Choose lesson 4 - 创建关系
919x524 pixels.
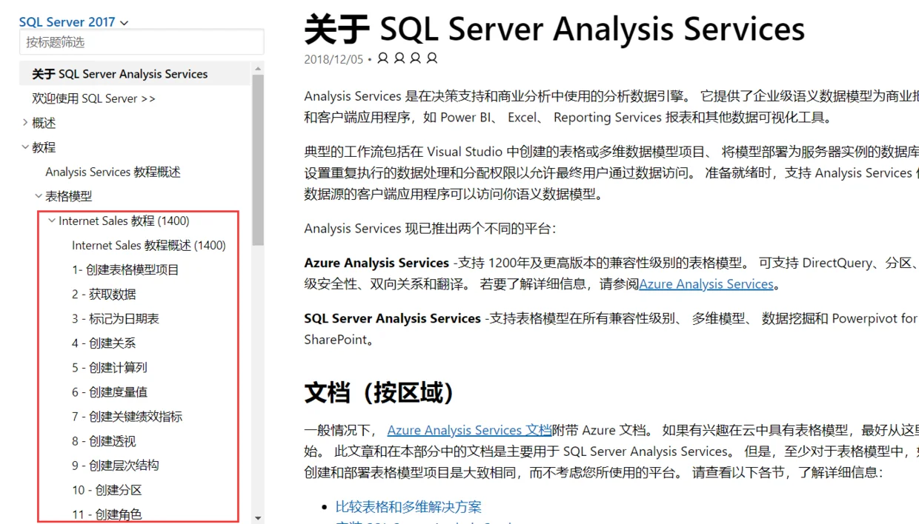104,343
